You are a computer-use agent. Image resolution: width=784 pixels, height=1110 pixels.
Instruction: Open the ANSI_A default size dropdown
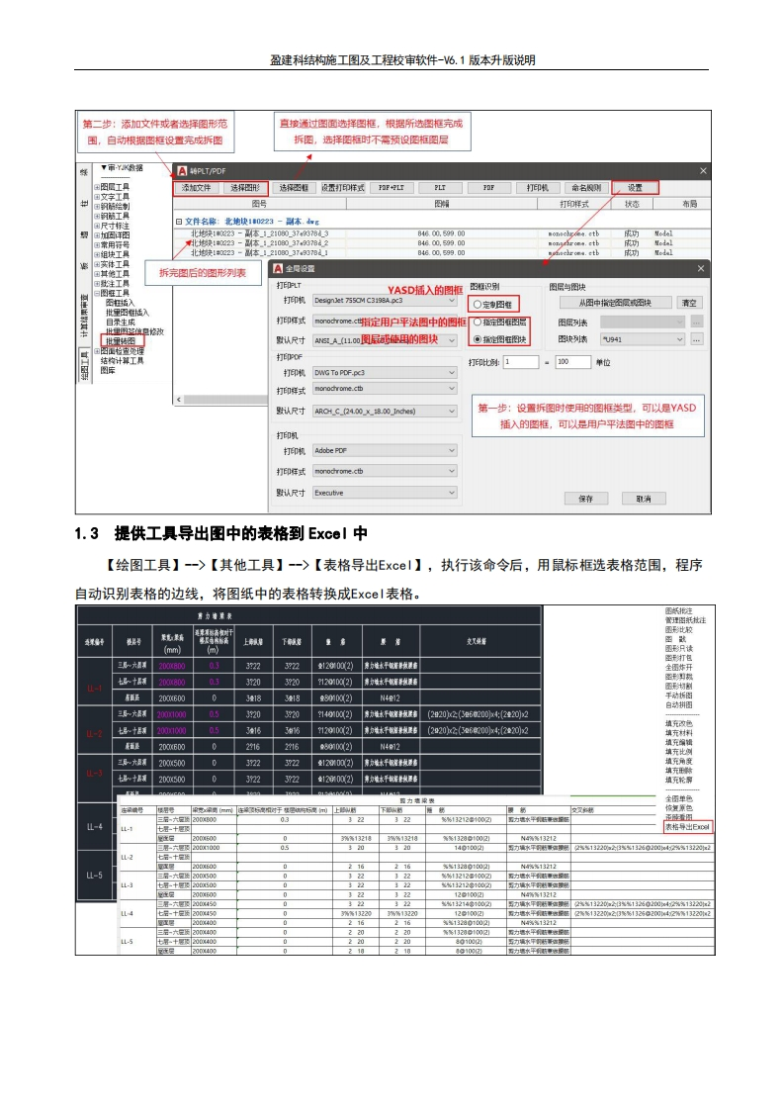385,340
